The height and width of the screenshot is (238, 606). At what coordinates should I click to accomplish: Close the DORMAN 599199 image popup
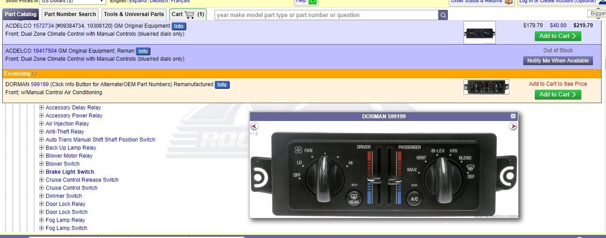tap(513, 116)
